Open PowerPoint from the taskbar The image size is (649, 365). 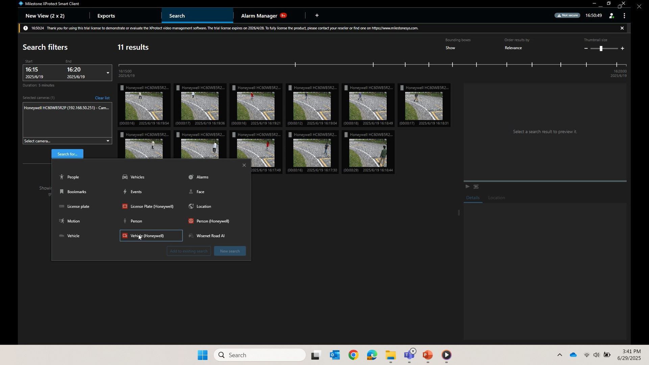(x=428, y=355)
